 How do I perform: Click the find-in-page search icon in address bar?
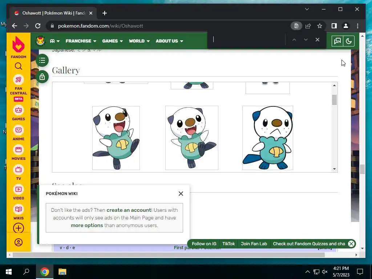pyautogui.click(x=296, y=26)
